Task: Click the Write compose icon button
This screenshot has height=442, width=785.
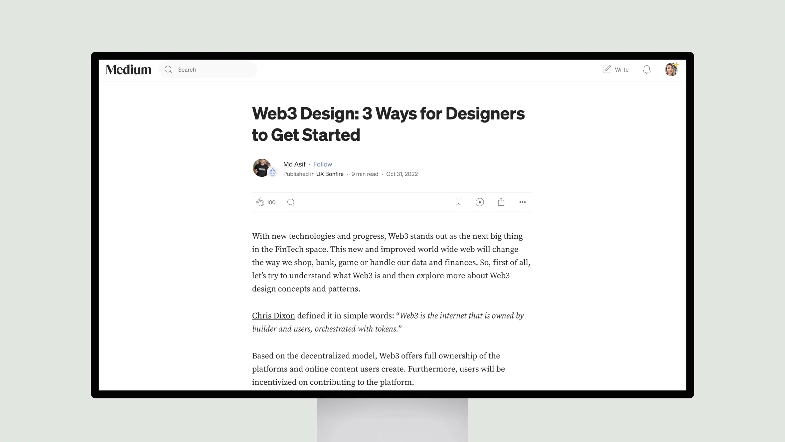Action: point(606,69)
